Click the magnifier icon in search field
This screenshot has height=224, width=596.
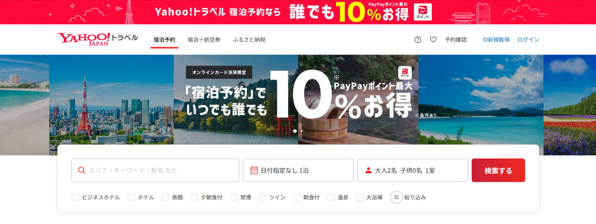click(82, 170)
